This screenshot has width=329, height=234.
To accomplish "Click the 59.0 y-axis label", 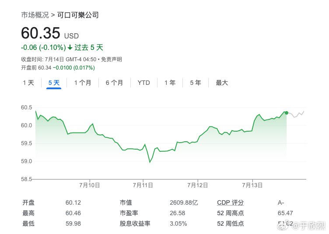I will [x=26, y=161].
